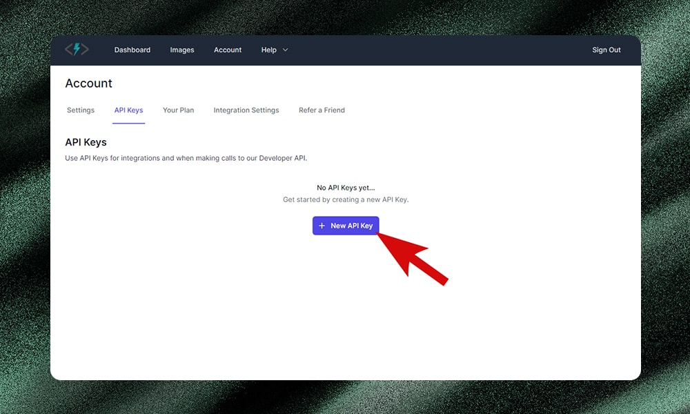Open the Refer a Friend tab
Screen dimensions: 690x414
pos(322,110)
